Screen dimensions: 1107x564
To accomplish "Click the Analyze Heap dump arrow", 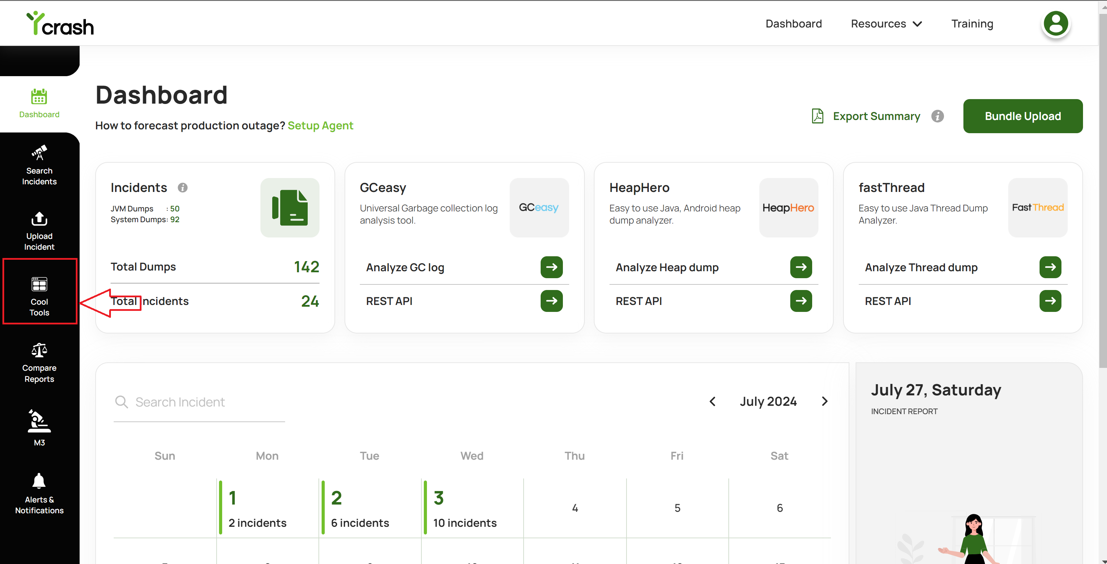I will click(x=801, y=267).
